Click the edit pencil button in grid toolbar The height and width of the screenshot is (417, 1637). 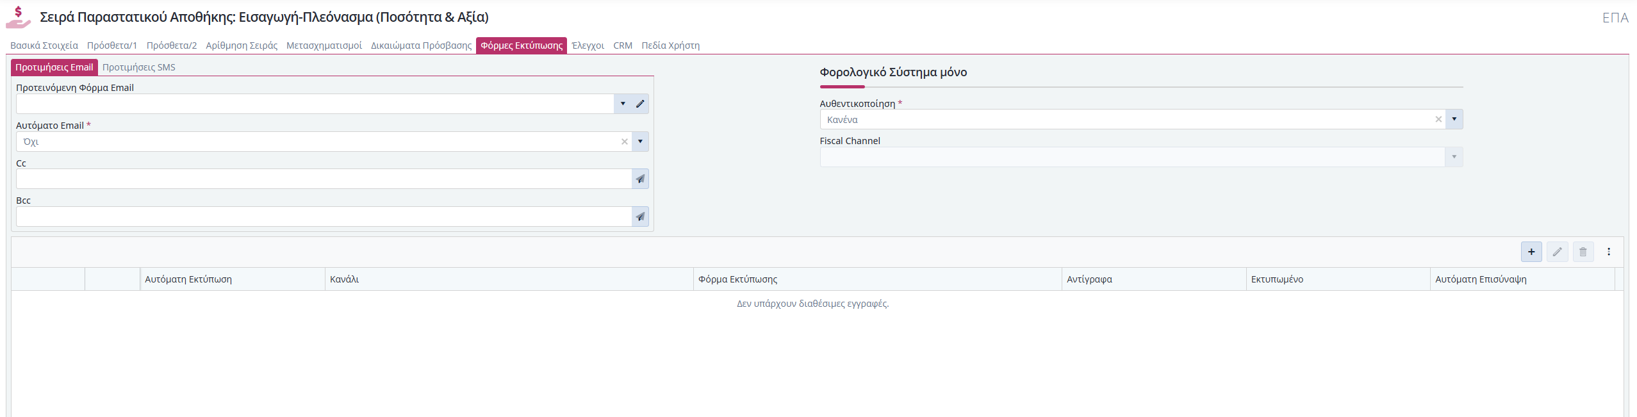coord(1557,252)
